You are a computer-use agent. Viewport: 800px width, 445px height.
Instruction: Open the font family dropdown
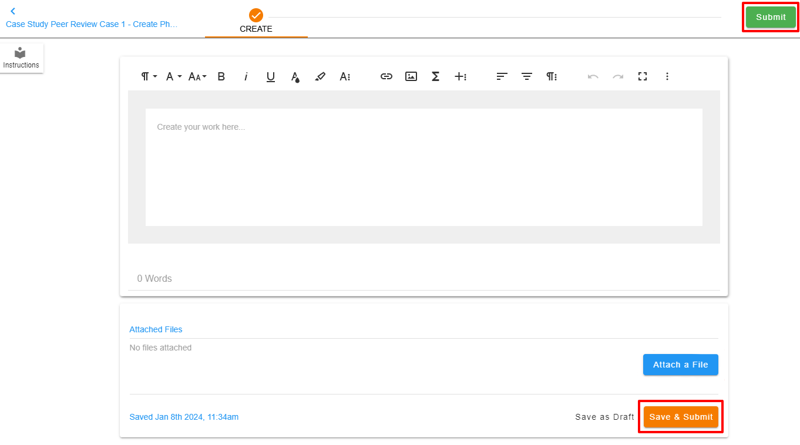pyautogui.click(x=172, y=76)
